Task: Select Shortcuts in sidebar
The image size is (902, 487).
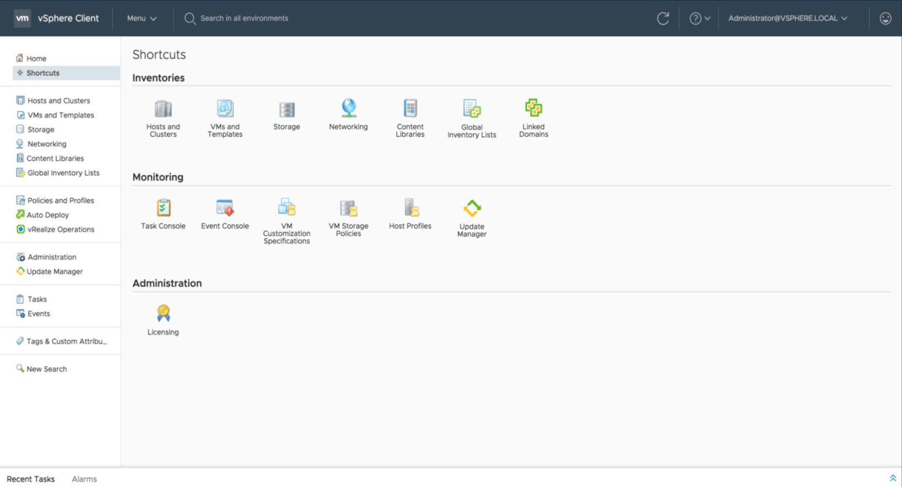Action: click(x=66, y=73)
